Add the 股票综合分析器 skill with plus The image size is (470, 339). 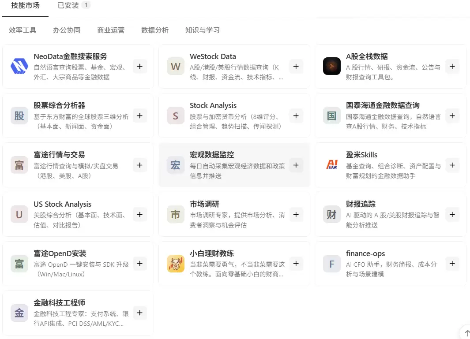[x=140, y=116]
